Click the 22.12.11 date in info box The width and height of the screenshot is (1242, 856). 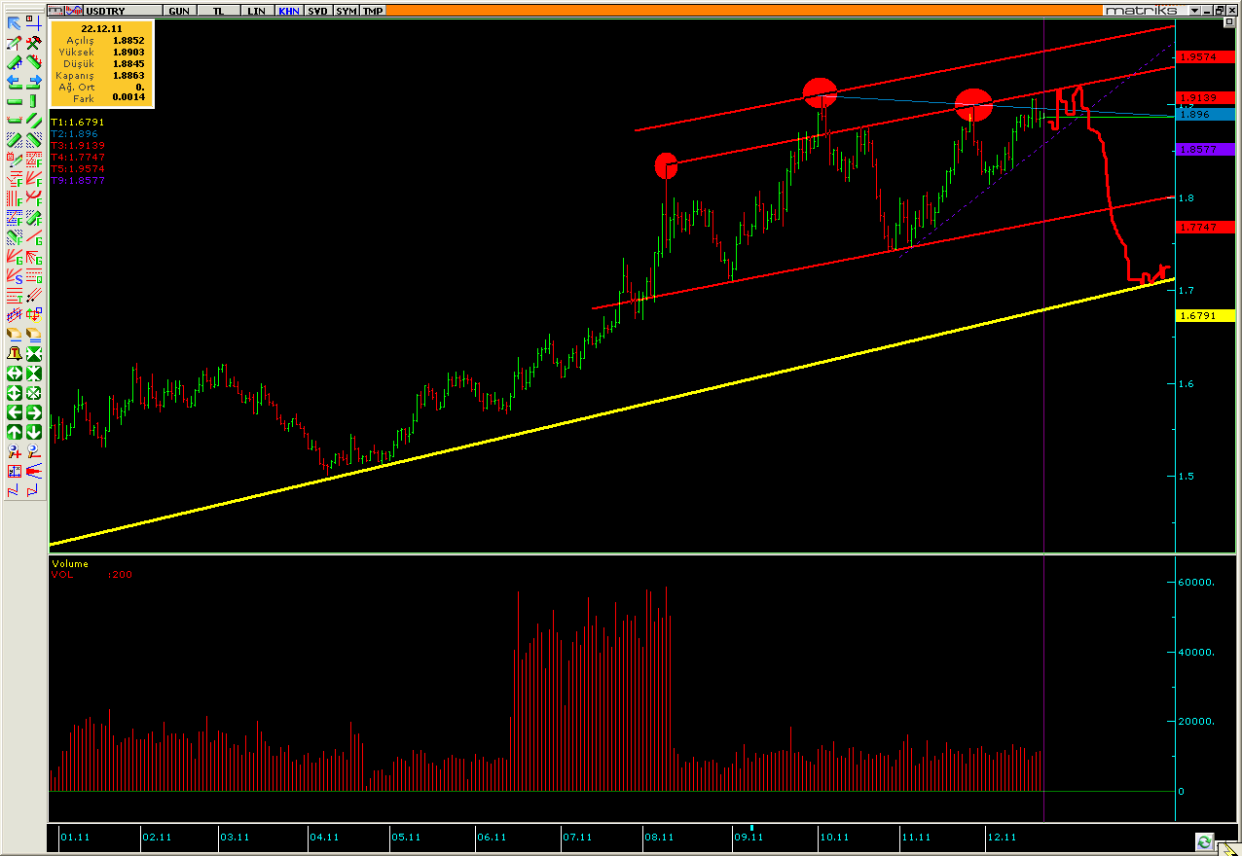pyautogui.click(x=101, y=29)
